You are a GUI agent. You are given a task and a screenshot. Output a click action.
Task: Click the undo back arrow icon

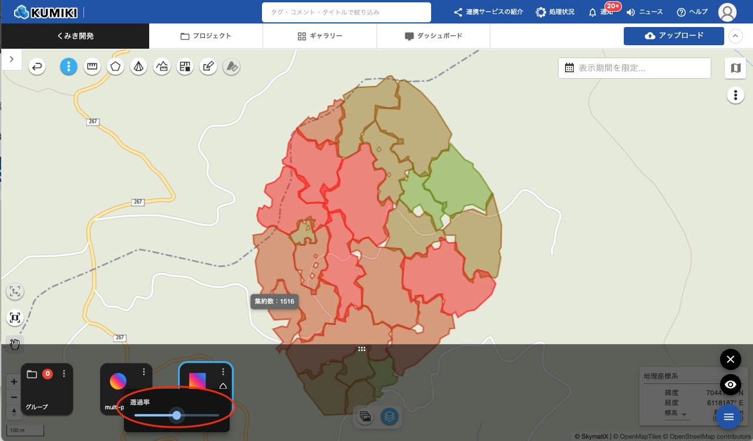[37, 67]
